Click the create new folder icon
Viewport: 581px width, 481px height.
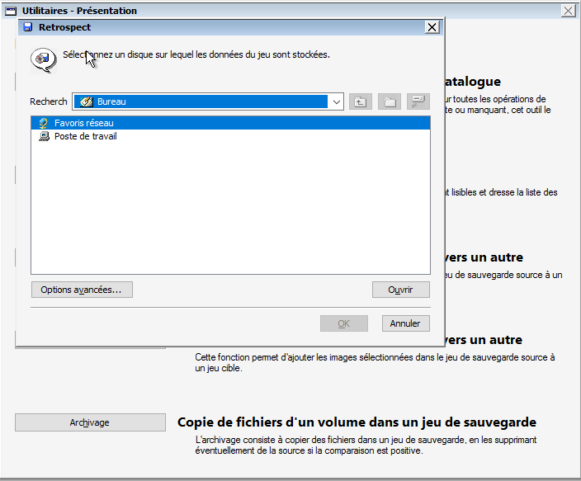(390, 101)
